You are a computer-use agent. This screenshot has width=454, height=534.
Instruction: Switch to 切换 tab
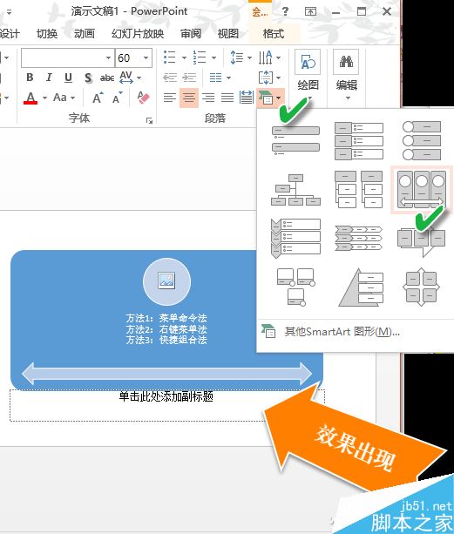point(47,34)
